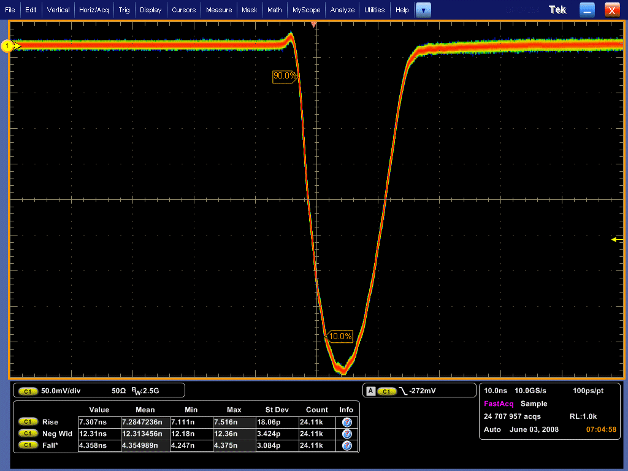628x471 pixels.
Task: Click the info icon for Fall measurement
Action: (347, 445)
